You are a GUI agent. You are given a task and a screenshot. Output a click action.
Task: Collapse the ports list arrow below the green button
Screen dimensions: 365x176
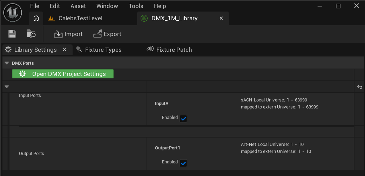(7, 87)
